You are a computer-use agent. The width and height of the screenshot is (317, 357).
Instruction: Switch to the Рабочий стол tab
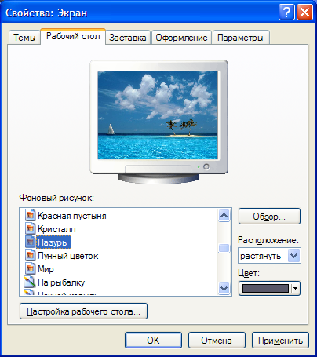(x=73, y=36)
